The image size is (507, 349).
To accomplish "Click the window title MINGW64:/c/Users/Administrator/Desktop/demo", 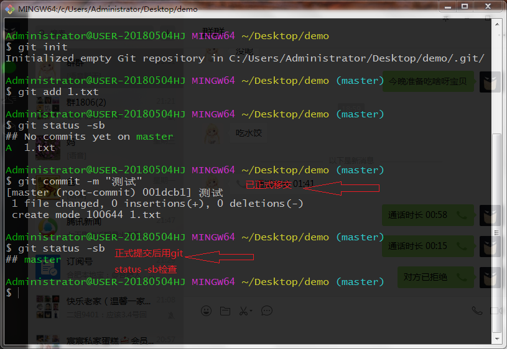I will (108, 9).
